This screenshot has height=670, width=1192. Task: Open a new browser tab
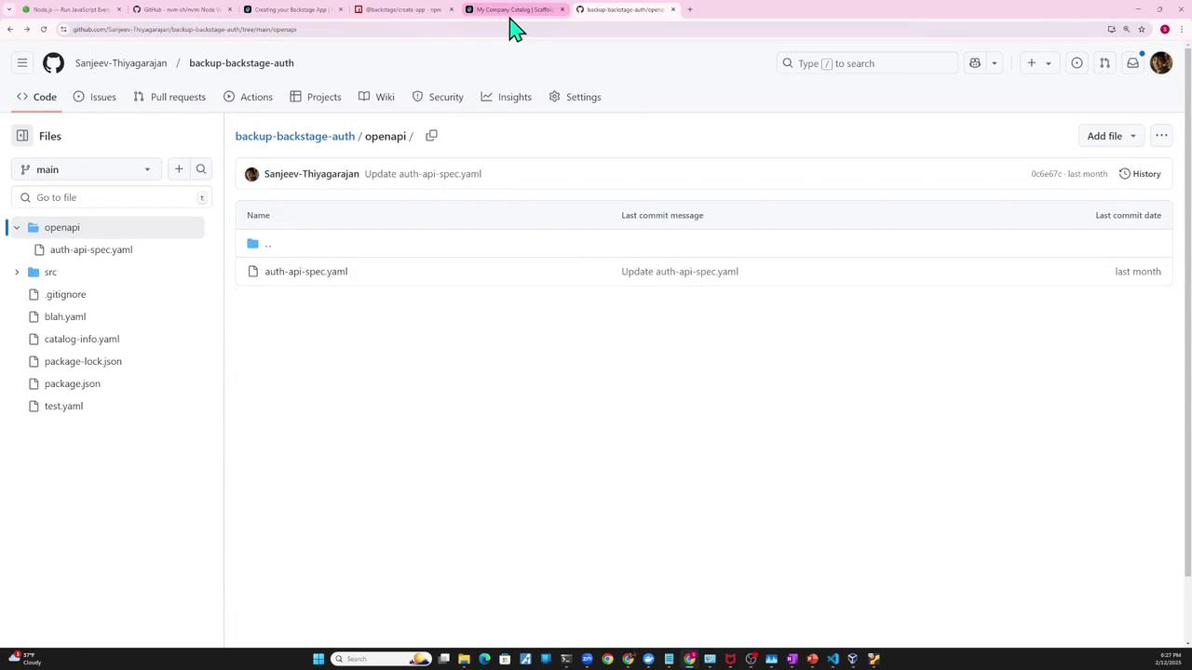point(690,9)
